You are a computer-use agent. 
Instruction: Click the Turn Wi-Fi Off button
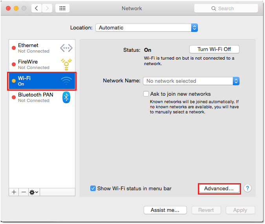214,49
